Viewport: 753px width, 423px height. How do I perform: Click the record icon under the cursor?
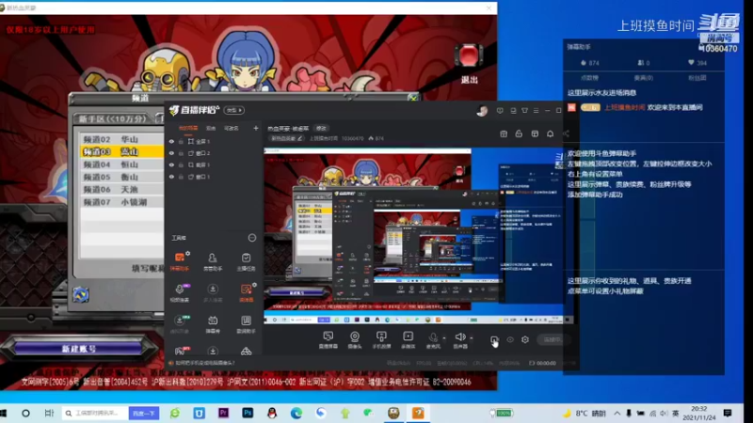[494, 339]
